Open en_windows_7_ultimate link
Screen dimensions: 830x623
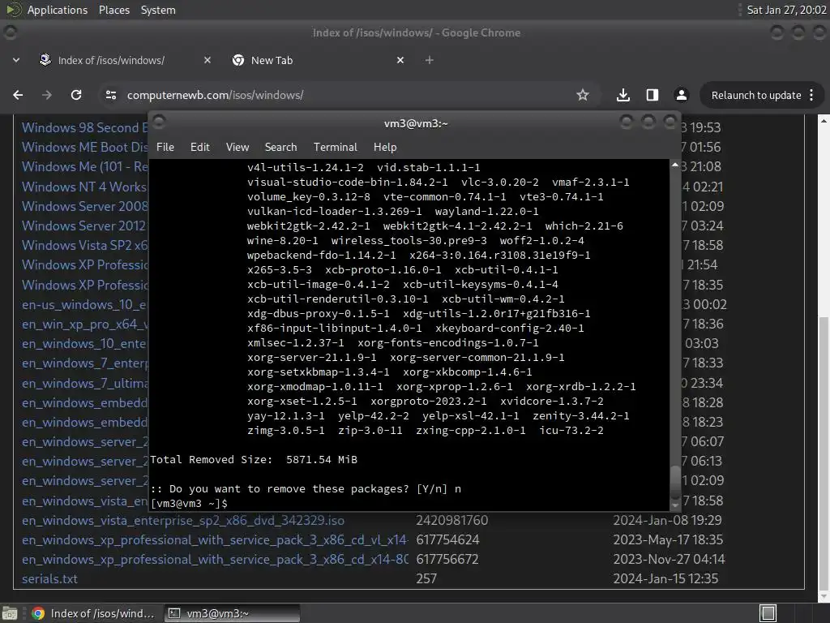pos(84,383)
